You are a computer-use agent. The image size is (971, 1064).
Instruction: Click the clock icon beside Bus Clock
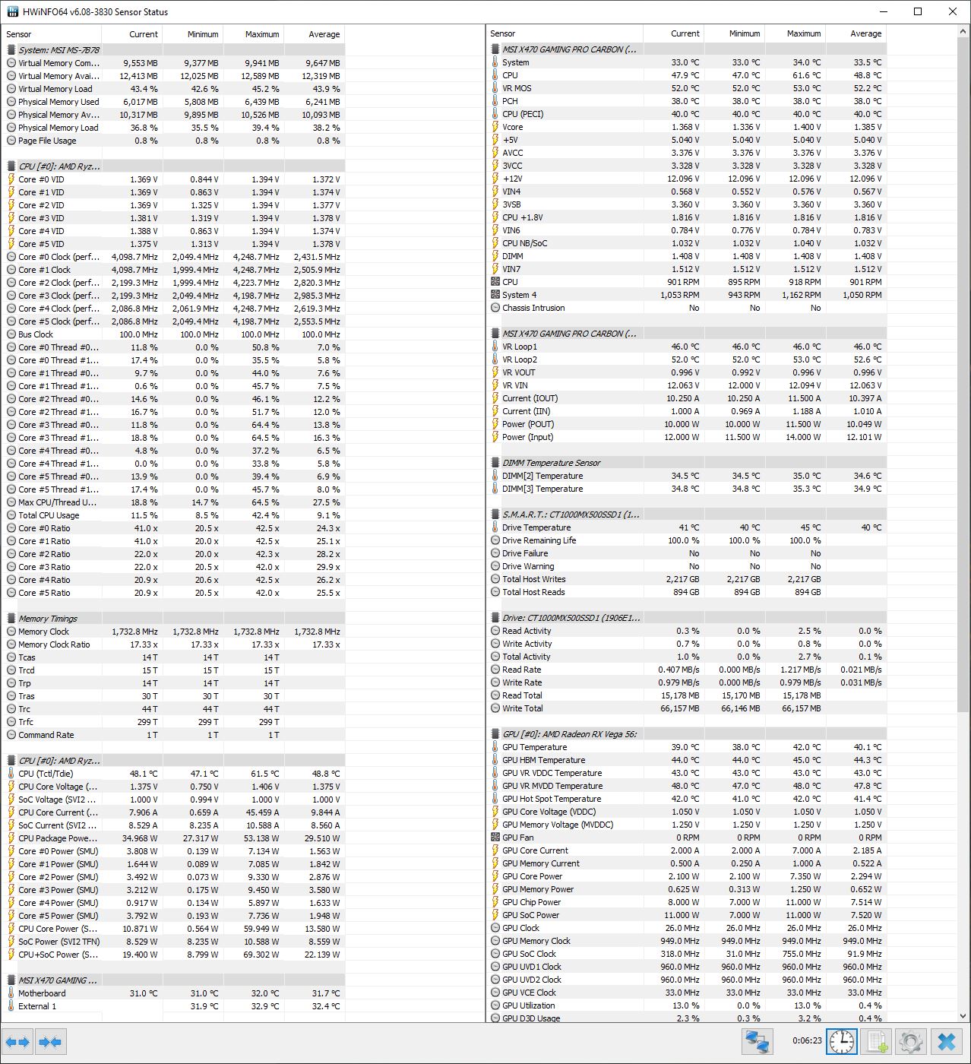[x=11, y=334]
